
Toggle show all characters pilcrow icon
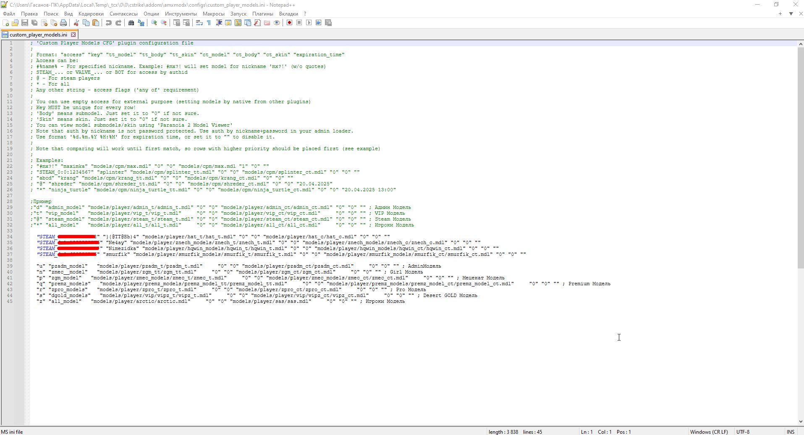coord(209,23)
